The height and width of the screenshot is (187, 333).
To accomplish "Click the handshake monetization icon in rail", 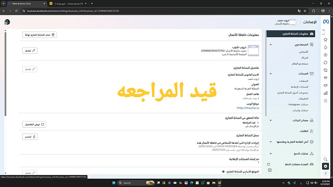I will [325, 78].
